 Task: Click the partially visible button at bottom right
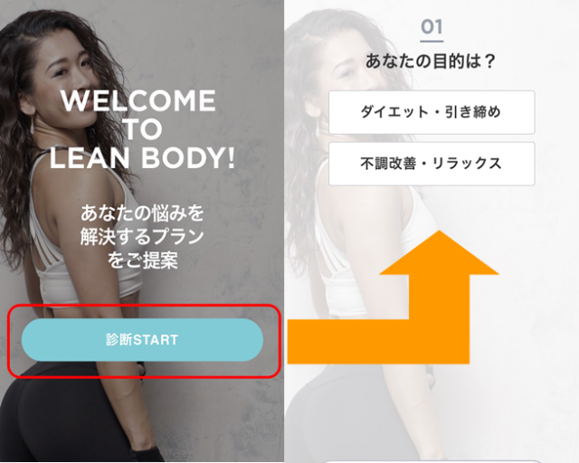pyautogui.click(x=432, y=461)
